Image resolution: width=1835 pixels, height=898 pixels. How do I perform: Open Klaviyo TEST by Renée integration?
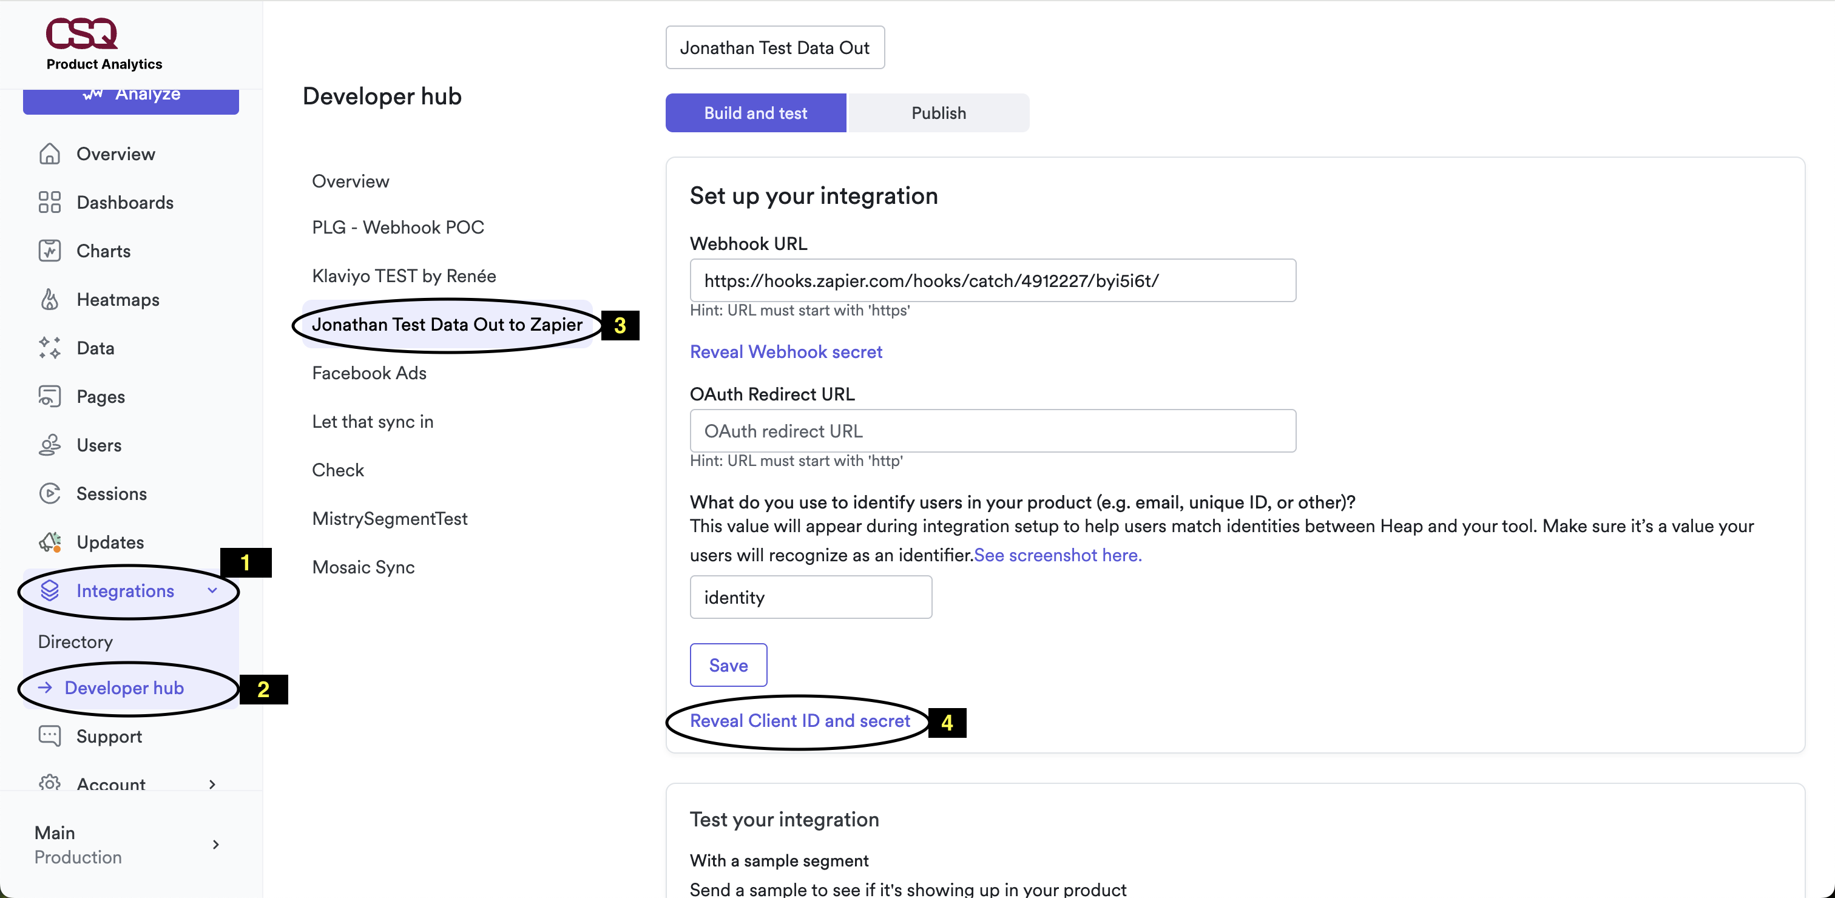point(404,275)
